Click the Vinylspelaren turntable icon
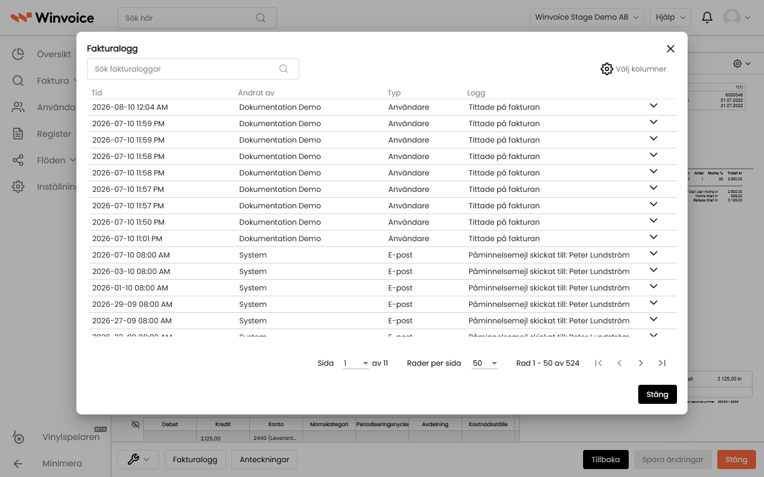Viewport: 764px width, 477px height. point(18,437)
